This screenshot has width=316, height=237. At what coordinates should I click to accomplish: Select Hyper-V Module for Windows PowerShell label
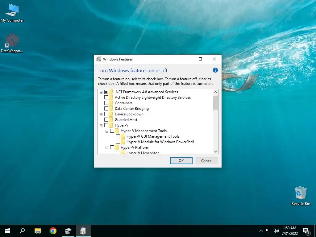pos(160,142)
